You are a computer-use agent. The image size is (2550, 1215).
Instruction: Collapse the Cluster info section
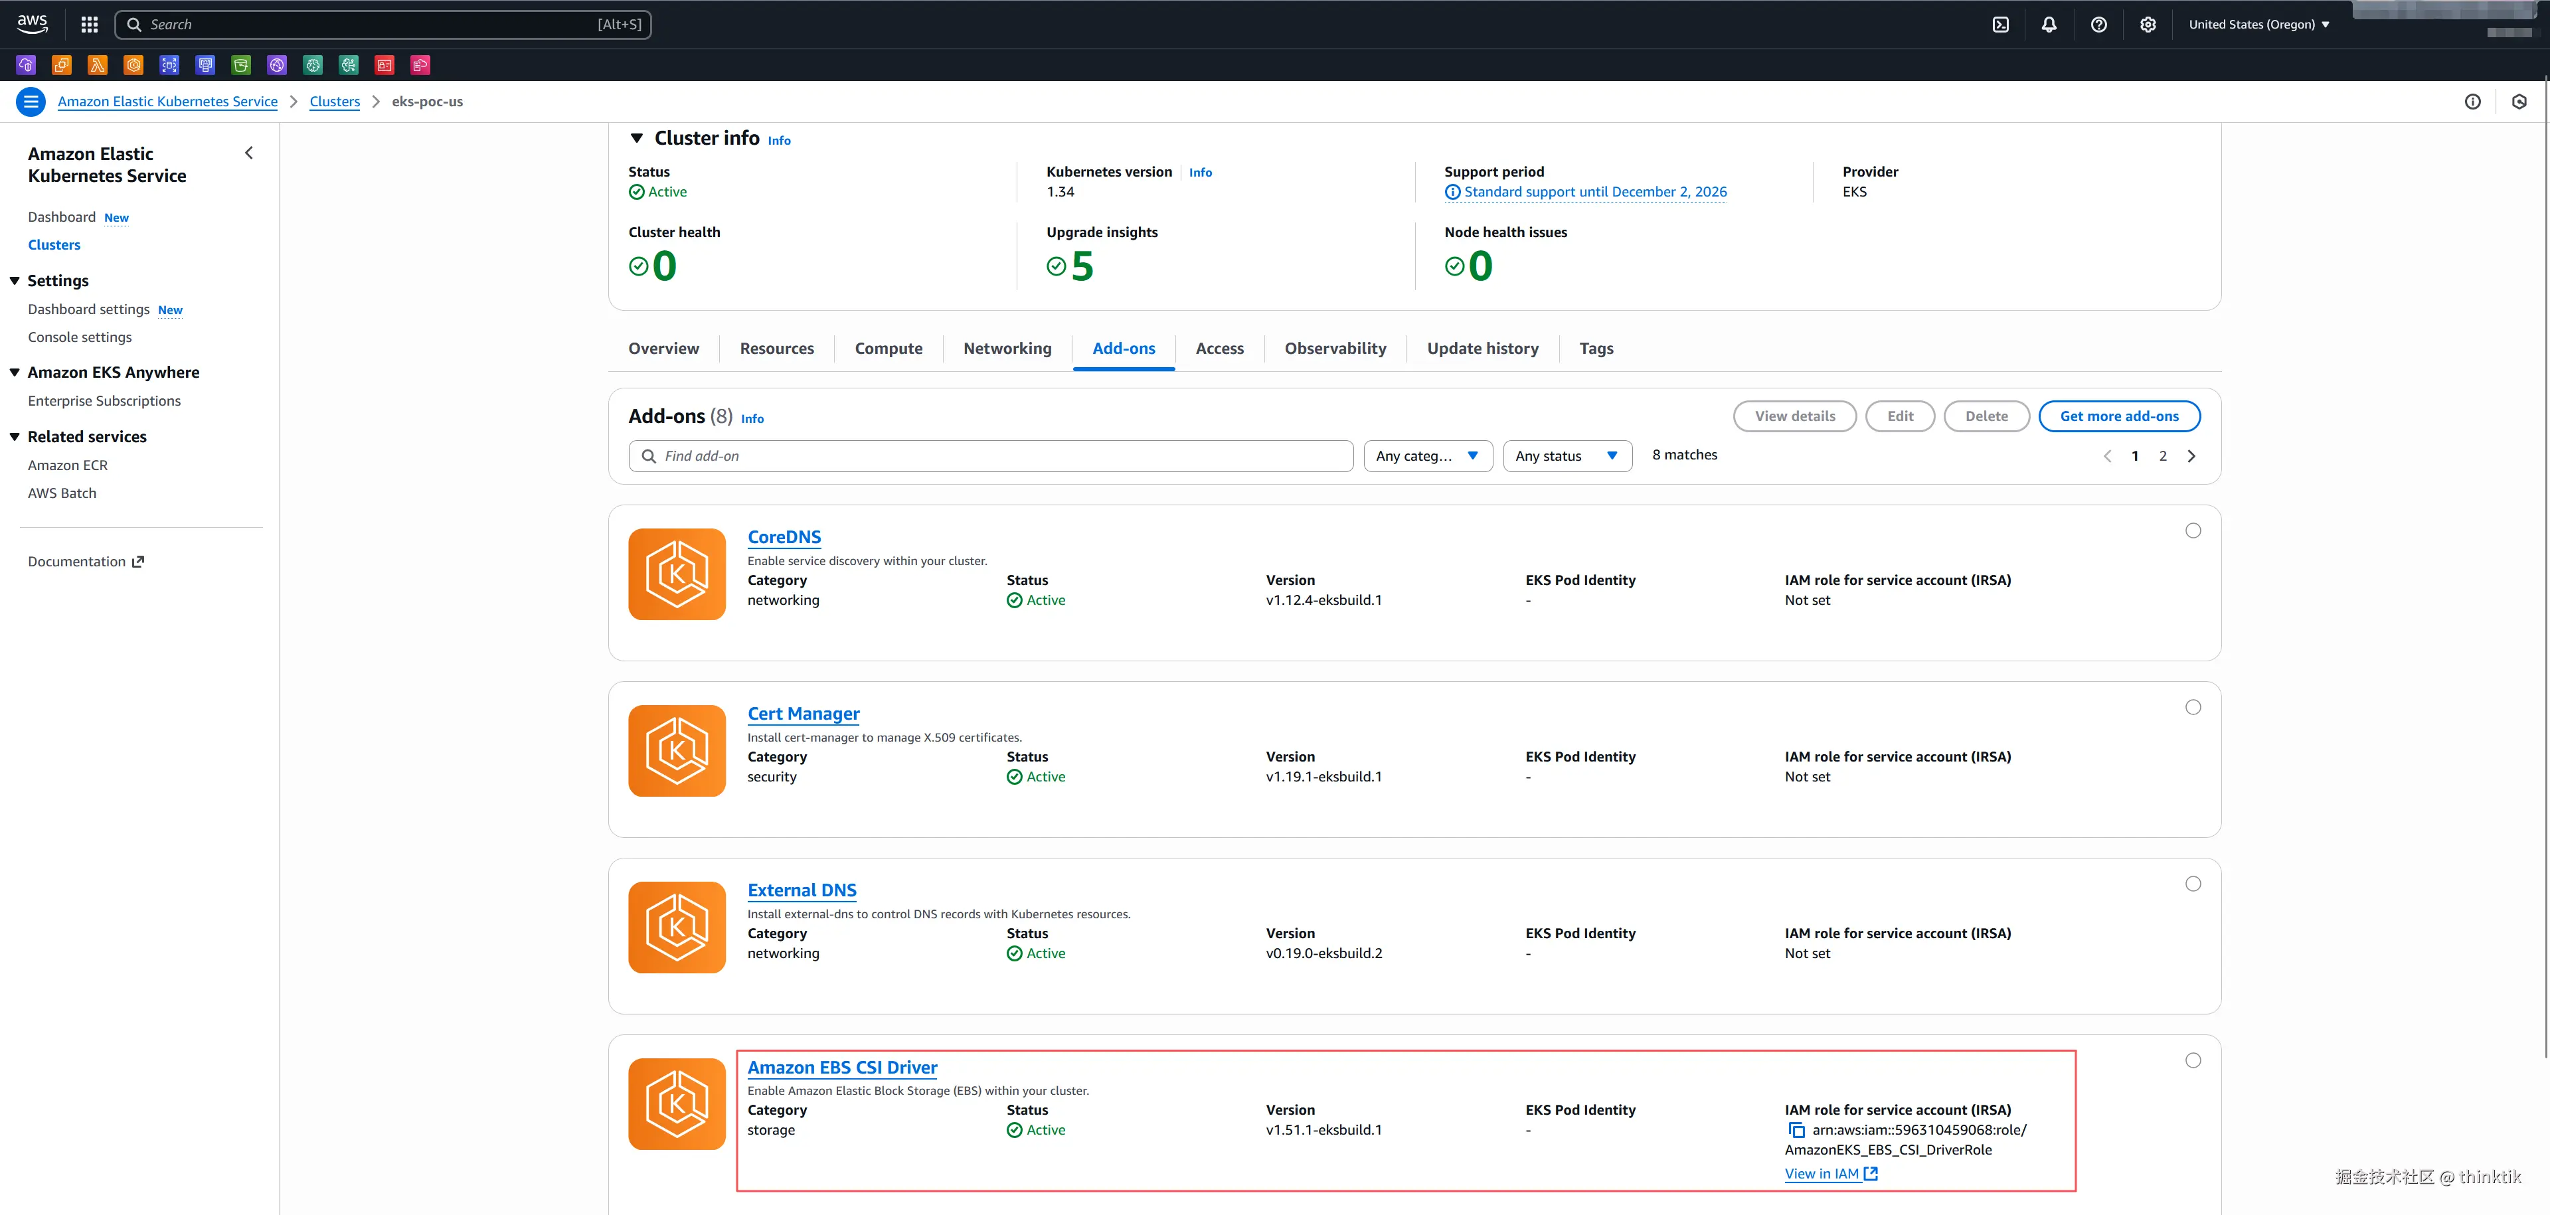click(637, 139)
